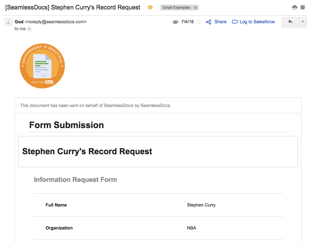Click the SeamlessDocs orange logo image
313x243 pixels.
point(42,66)
